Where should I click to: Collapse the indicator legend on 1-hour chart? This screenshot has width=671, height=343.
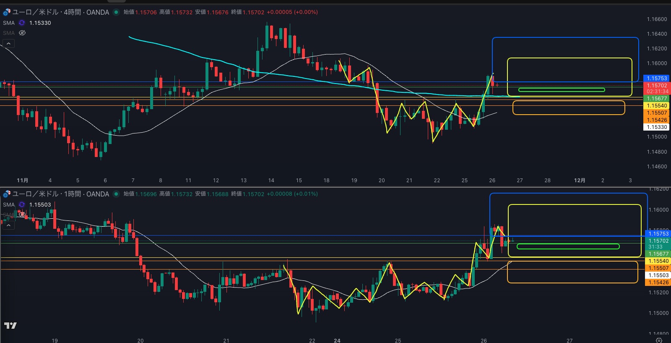pos(8,225)
